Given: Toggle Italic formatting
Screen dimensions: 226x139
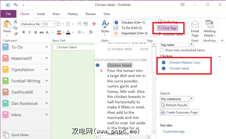Looking at the screenshot, I should tap(30, 32).
